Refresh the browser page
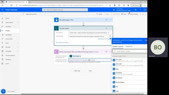The image size is (169, 95). click(11, 5)
